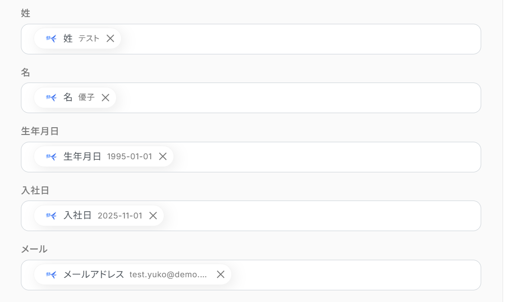
Task: Click the source icon in 名 chip
Action: pos(51,98)
